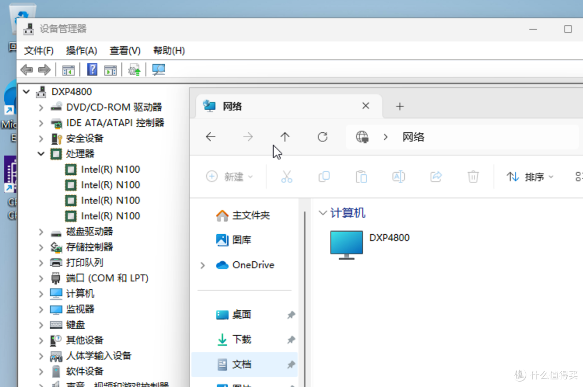
Task: Click the Delete trash icon
Action: pos(473,176)
